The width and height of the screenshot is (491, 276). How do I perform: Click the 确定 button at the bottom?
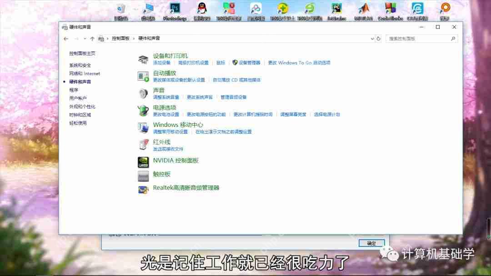coord(371,243)
